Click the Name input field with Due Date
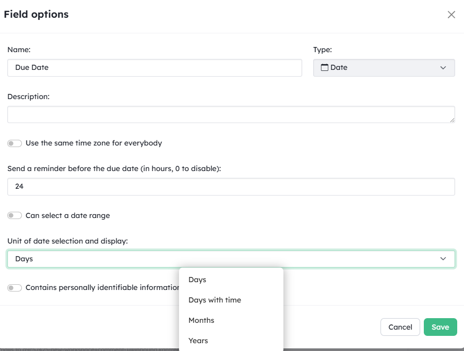The image size is (464, 351). tap(154, 68)
